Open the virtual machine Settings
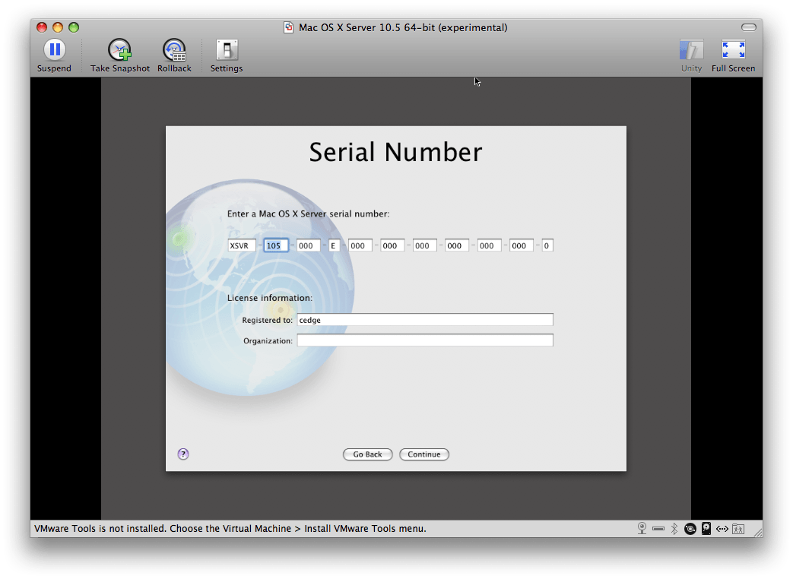Screen dimensions: 793x579 226,55
